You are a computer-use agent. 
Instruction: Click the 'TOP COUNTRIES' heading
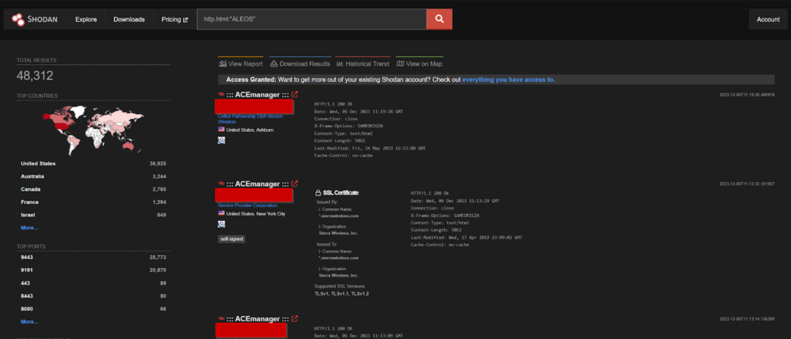[x=37, y=96]
